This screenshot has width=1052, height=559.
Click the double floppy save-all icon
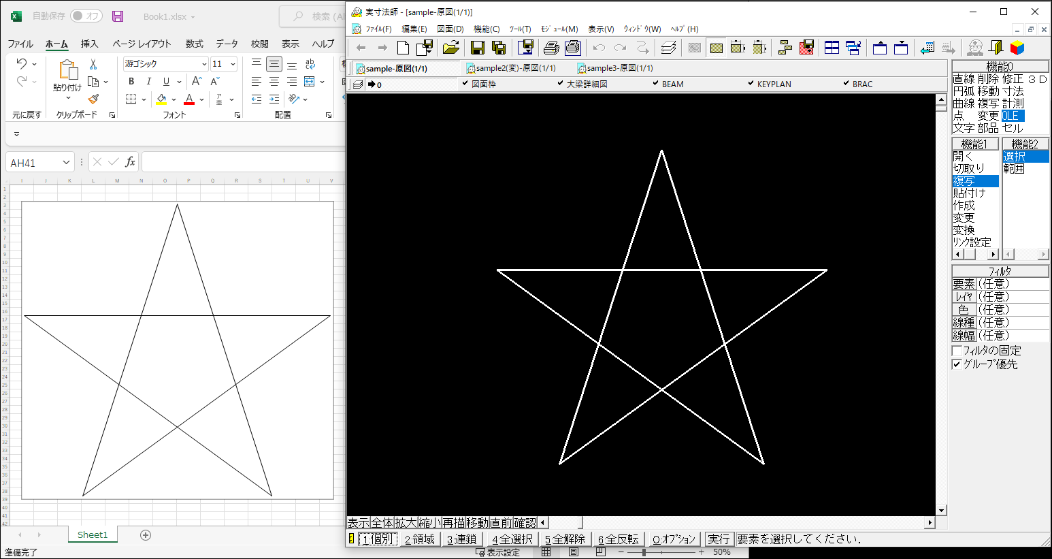[x=499, y=48]
